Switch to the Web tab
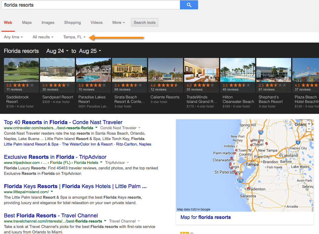The width and height of the screenshot is (319, 234). (x=8, y=23)
